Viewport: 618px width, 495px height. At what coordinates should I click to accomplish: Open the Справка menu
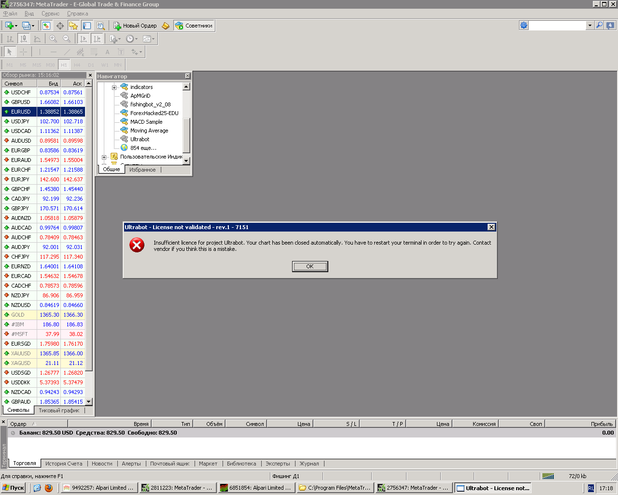(77, 14)
